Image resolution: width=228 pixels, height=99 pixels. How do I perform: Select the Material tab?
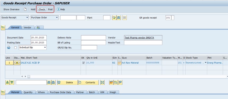point(15,92)
